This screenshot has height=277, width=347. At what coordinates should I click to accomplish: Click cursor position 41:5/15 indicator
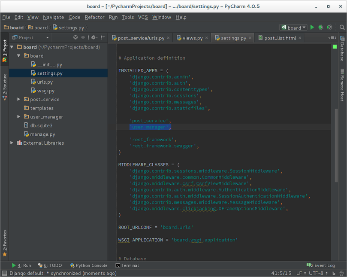pyautogui.click(x=281, y=273)
